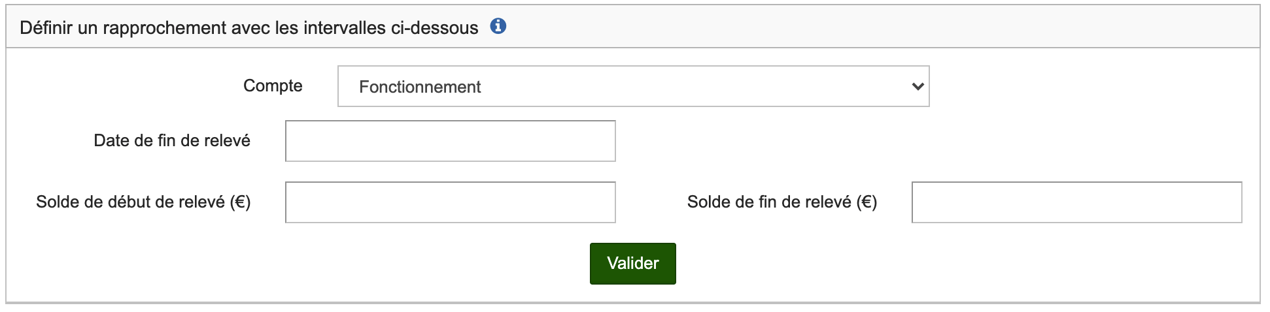
Task: Select the opening balance euro field
Action: 450,202
